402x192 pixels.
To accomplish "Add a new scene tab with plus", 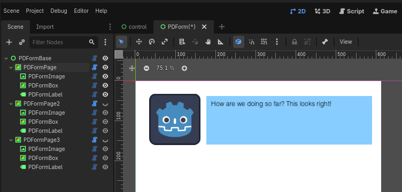I will pos(222,27).
